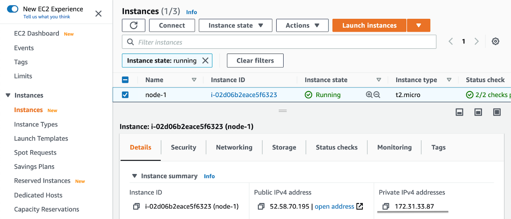Click the Launch instances button
The image size is (511, 219).
369,25
